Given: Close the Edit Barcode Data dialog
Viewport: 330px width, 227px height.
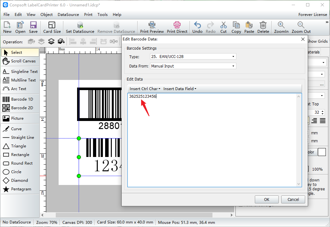Looking at the screenshot, I should click(x=303, y=39).
